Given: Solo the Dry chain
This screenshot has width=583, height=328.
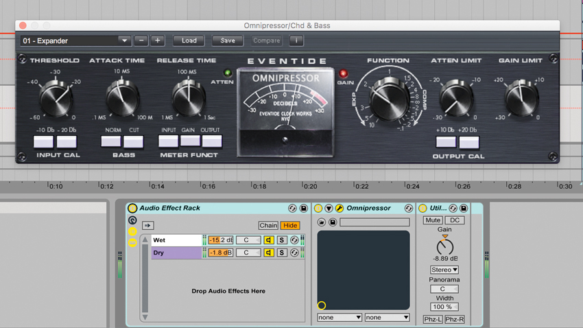Looking at the screenshot, I should 282,253.
